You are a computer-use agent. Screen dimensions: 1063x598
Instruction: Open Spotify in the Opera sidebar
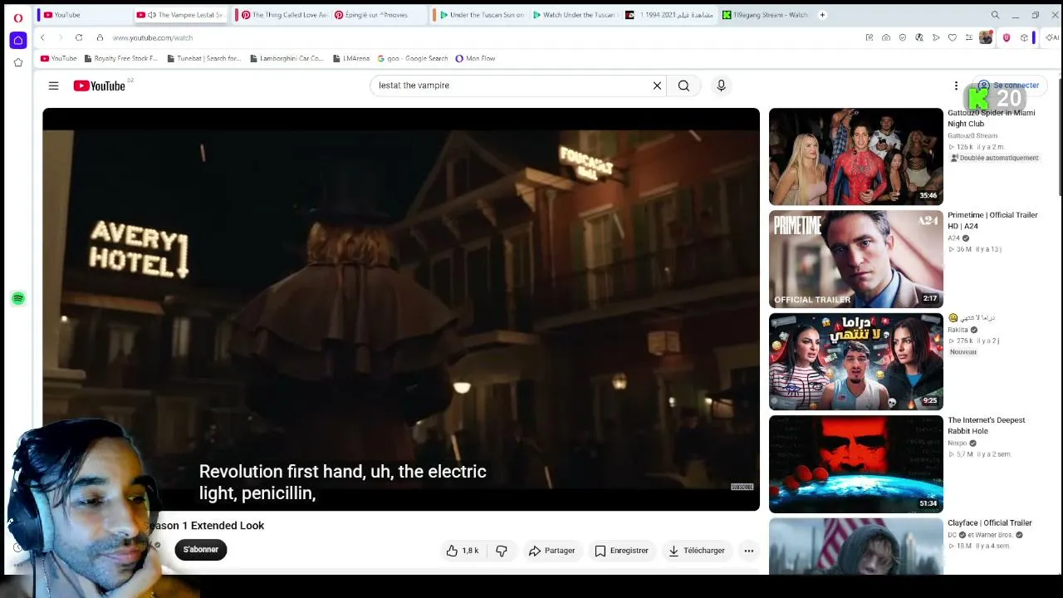(18, 298)
